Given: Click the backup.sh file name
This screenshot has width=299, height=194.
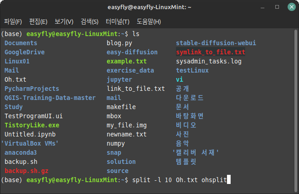Looking at the screenshot, I should (x=21, y=162).
